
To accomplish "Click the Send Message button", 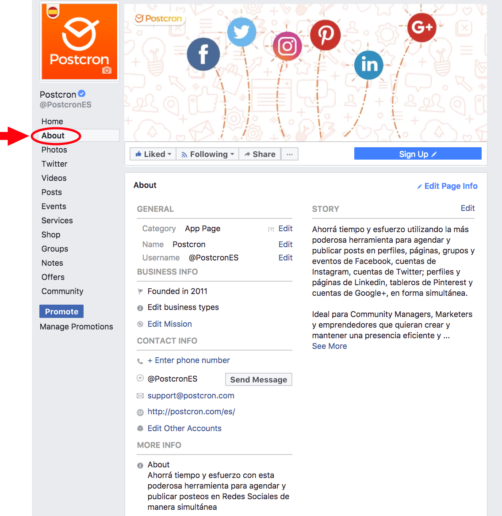I will click(x=258, y=379).
